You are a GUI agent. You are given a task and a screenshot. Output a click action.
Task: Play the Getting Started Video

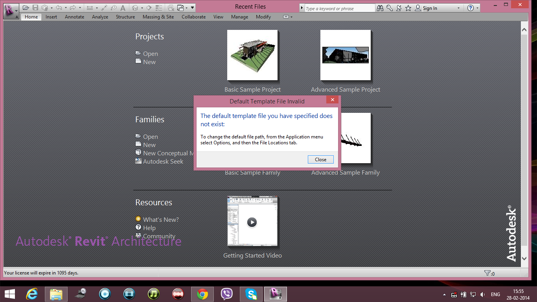(252, 222)
